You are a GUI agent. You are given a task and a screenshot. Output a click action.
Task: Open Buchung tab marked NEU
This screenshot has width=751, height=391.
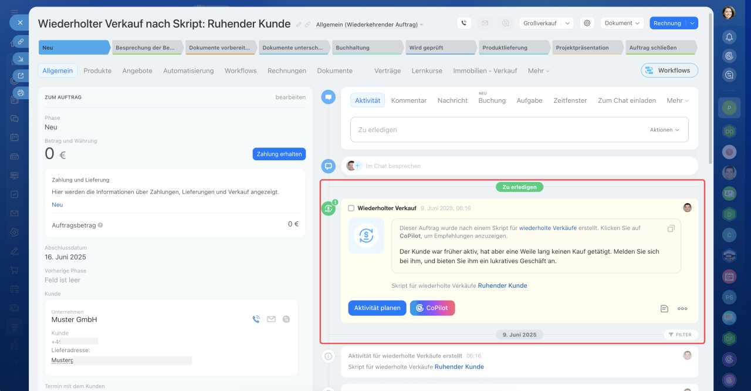click(x=492, y=100)
